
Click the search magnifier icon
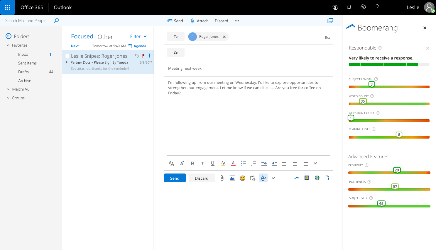click(56, 21)
